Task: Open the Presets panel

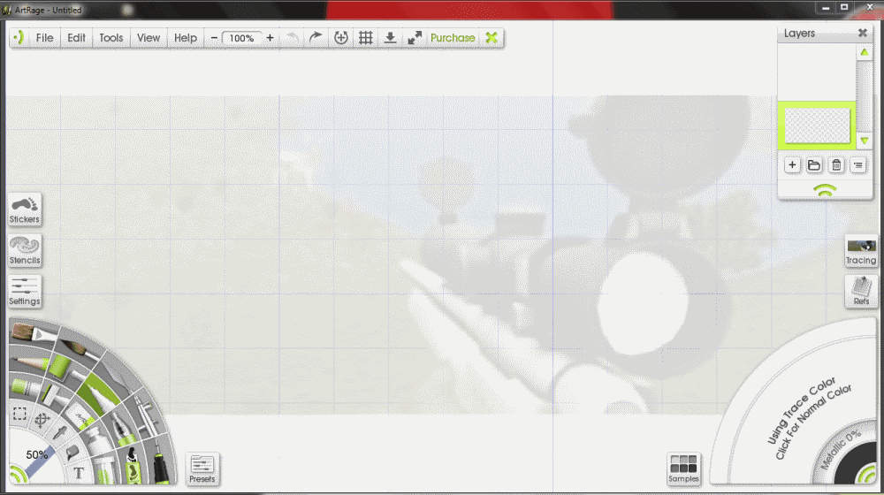Action: [202, 469]
